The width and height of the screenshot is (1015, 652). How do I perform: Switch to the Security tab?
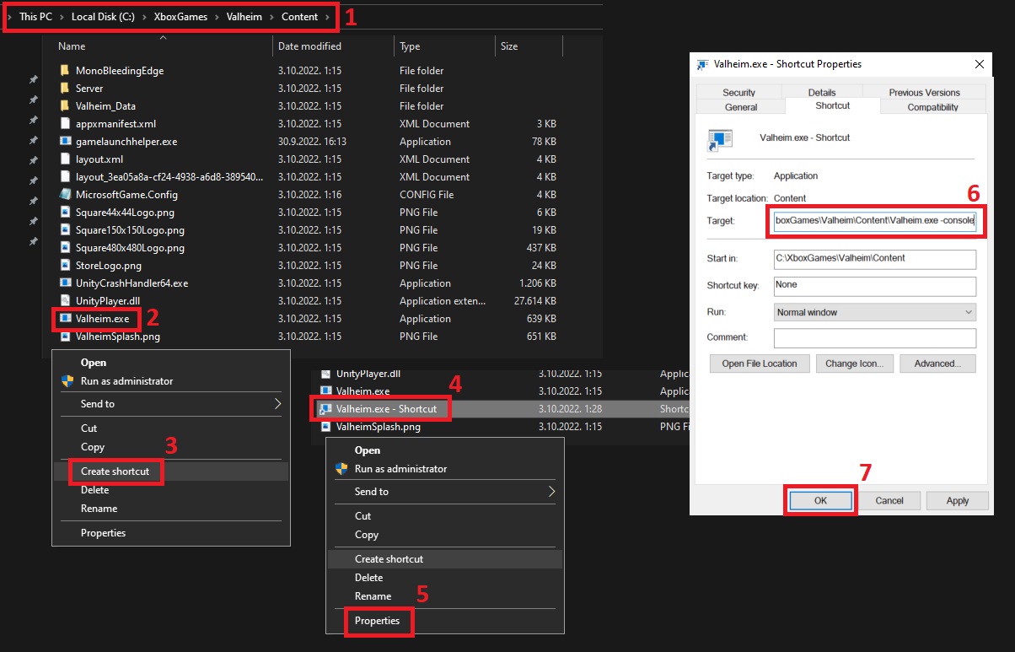click(739, 93)
